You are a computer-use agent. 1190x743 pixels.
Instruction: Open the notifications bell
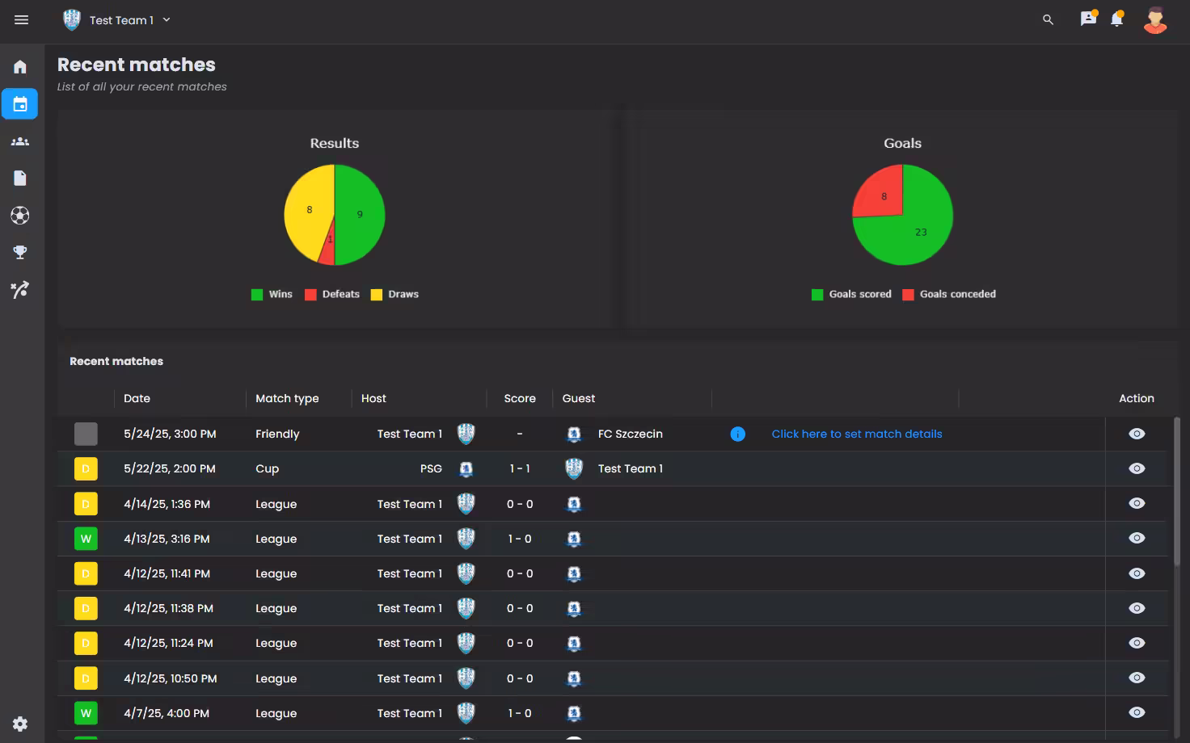coord(1116,19)
